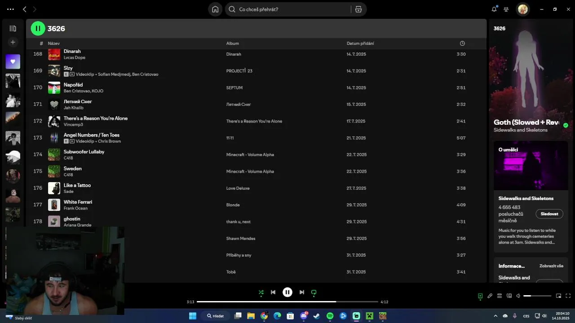Open the Windows Start menu
575x323 pixels.
(x=193, y=316)
